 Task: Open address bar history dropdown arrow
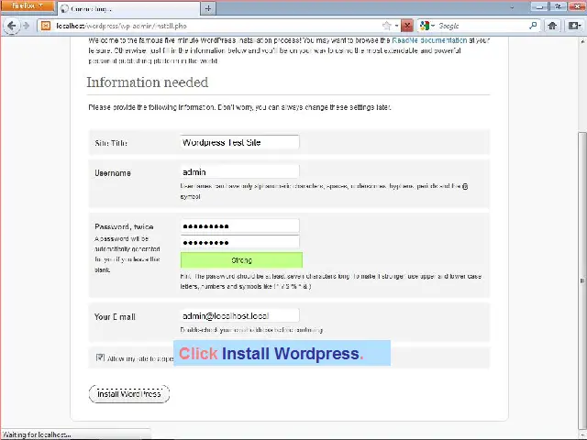tap(396, 26)
